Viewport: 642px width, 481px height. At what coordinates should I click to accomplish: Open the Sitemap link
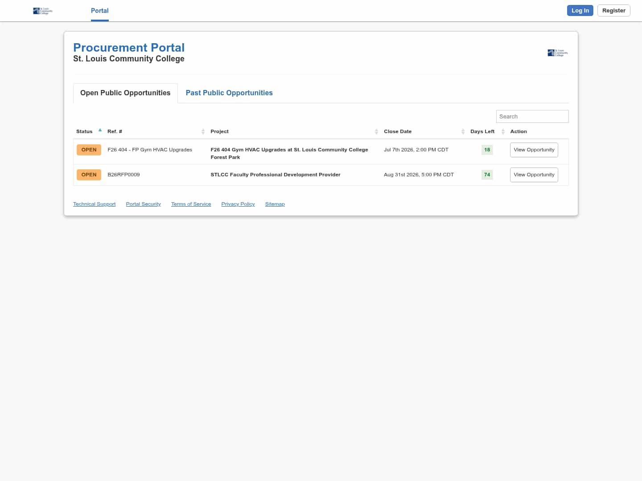click(275, 204)
